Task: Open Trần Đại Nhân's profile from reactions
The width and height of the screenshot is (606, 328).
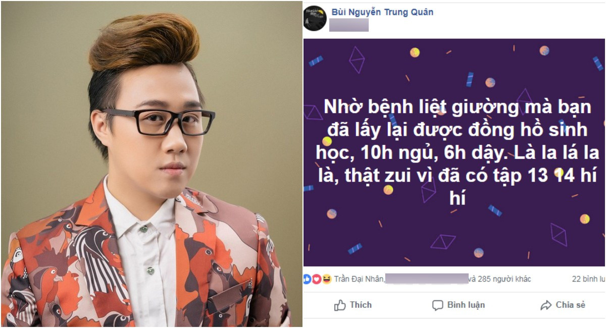Action: tap(359, 279)
